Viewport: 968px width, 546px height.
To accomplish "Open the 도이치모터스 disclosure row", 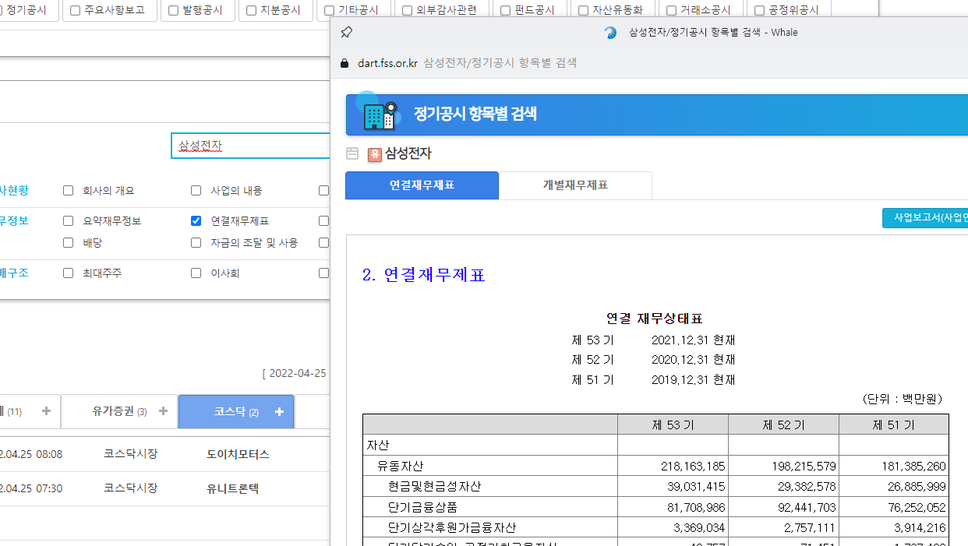I will point(238,454).
